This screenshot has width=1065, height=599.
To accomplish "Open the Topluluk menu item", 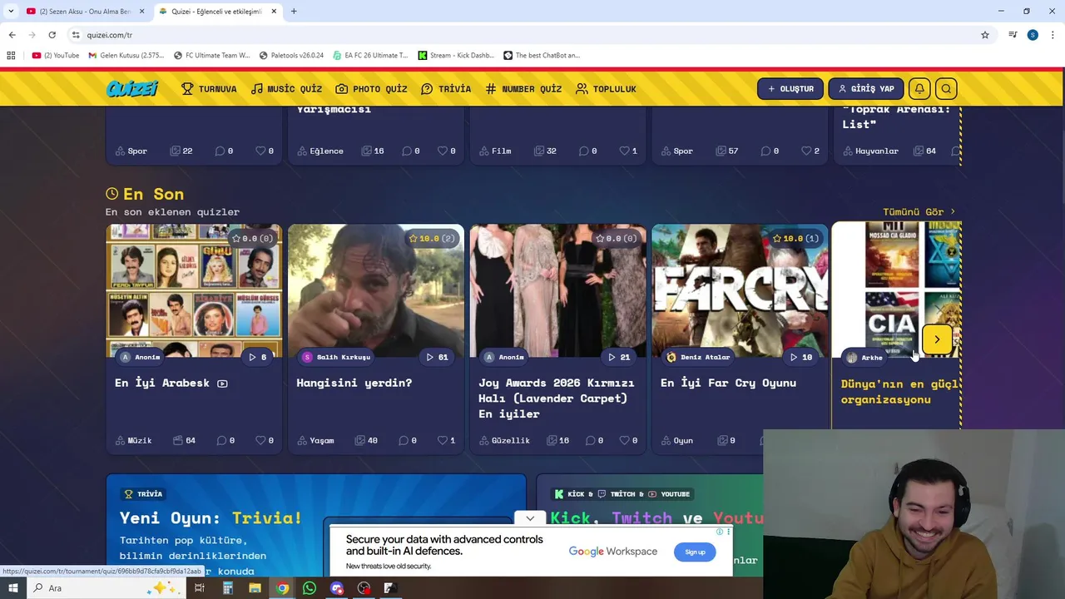I will (x=606, y=89).
